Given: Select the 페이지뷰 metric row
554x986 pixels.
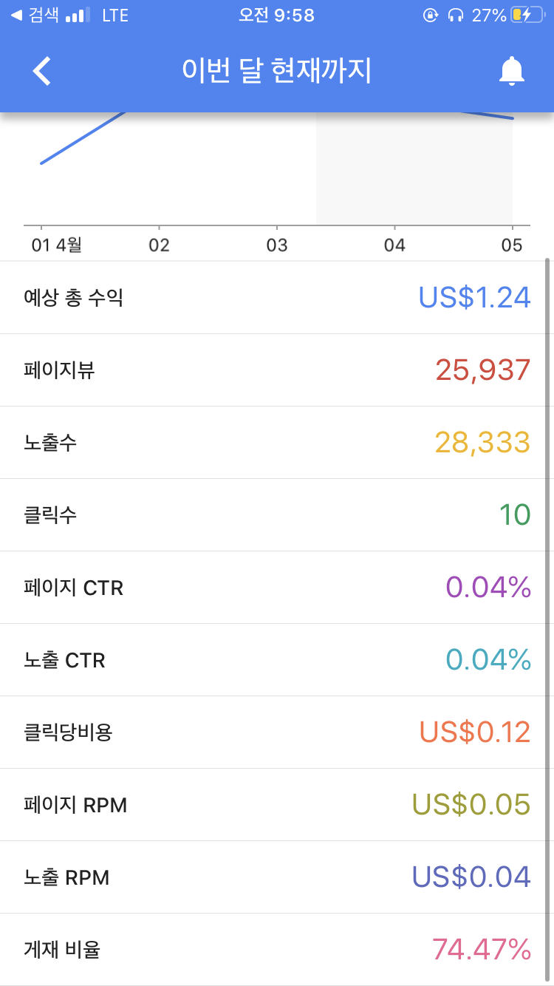Looking at the screenshot, I should tap(277, 370).
